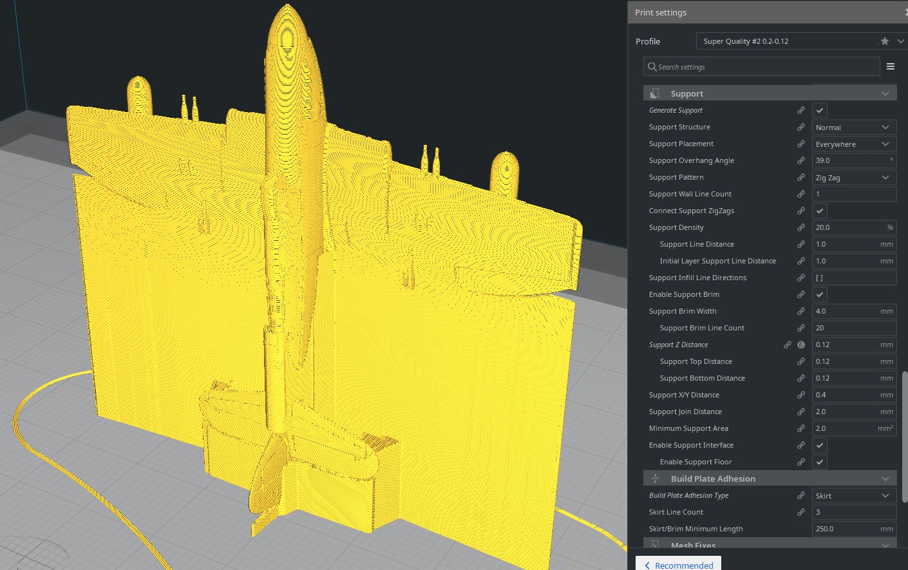Collapse the Build Plate Adhesion section

[885, 479]
